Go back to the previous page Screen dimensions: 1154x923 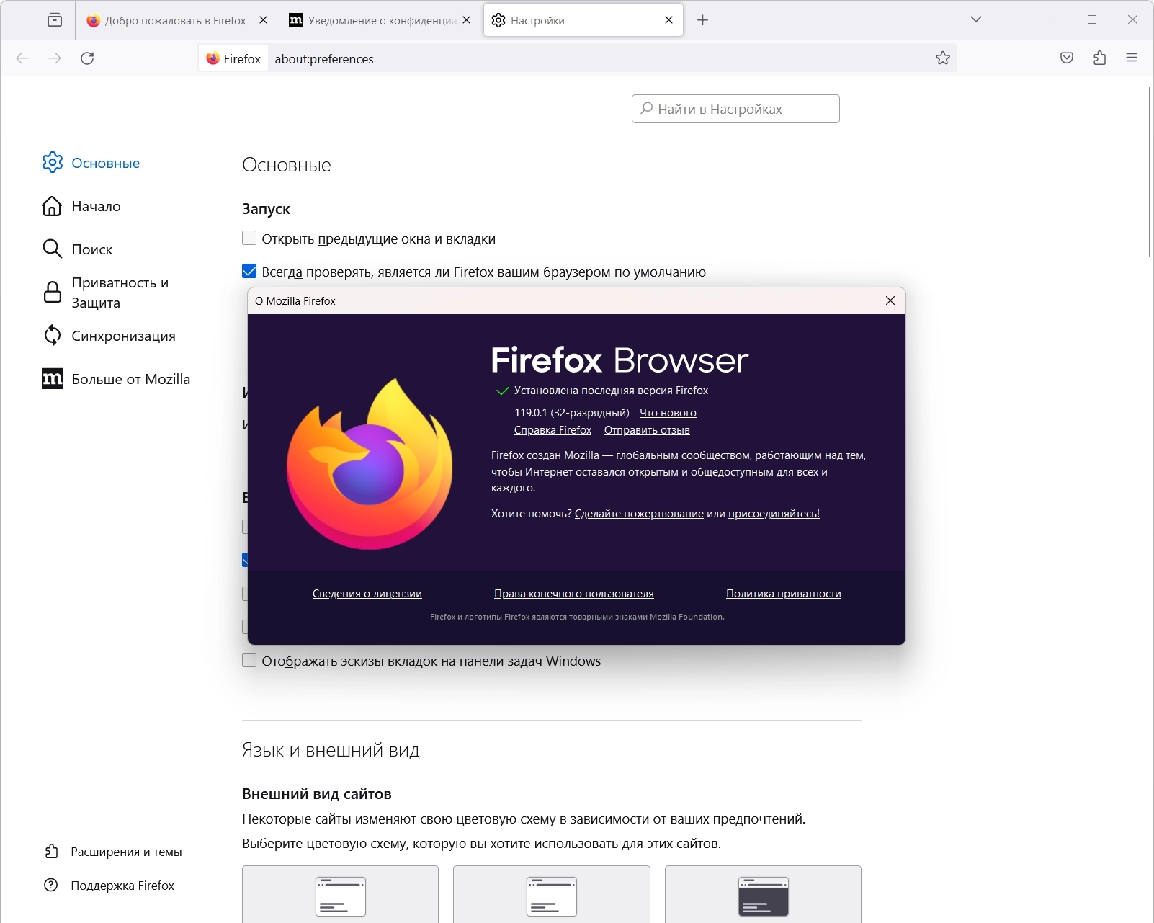coord(22,58)
